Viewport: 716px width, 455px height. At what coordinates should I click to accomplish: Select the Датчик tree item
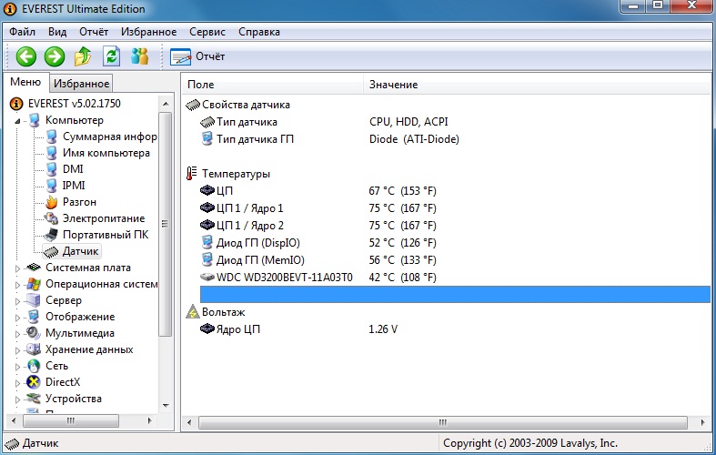point(80,251)
